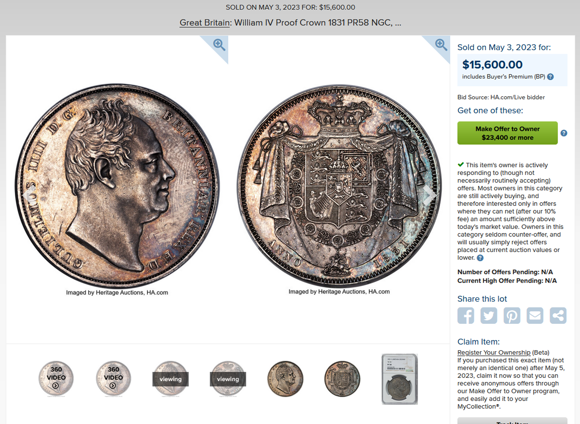This screenshot has width=580, height=424.
Task: Share this lot on Twitter
Action: point(489,315)
